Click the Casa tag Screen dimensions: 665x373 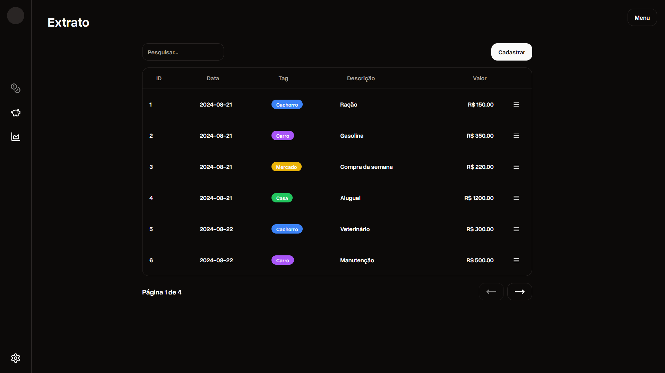(x=282, y=198)
